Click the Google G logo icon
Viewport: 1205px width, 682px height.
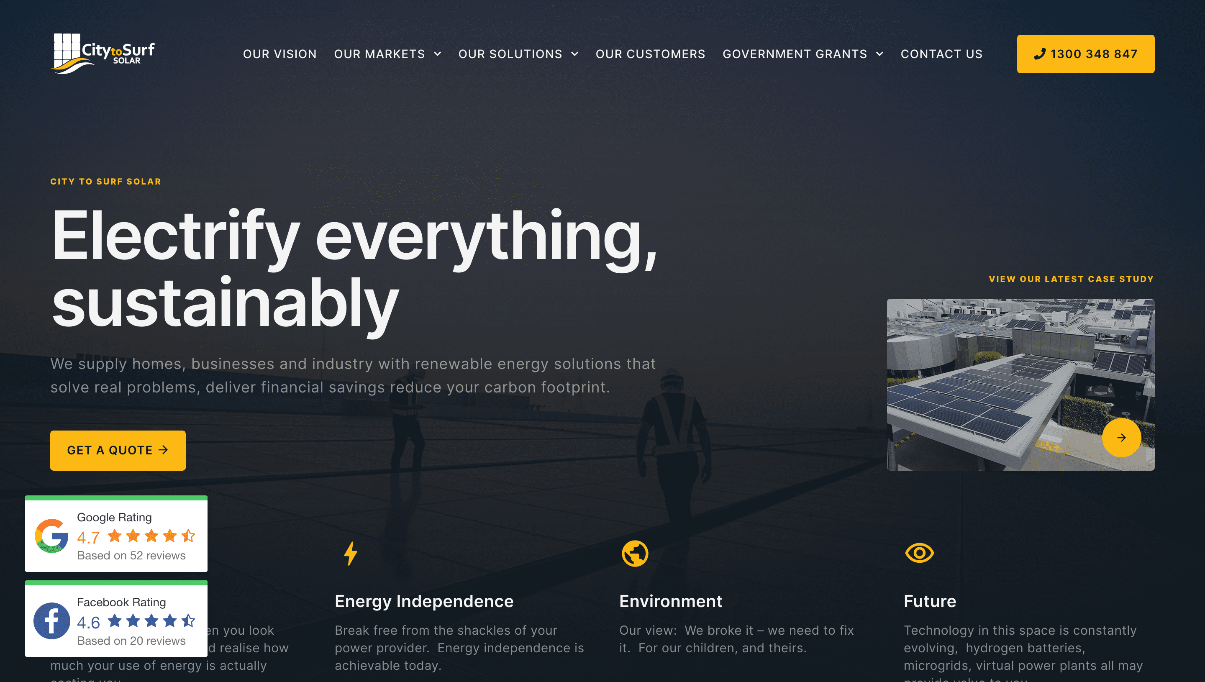[x=51, y=536]
